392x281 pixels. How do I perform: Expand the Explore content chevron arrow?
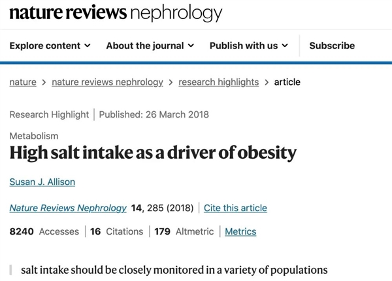(88, 46)
